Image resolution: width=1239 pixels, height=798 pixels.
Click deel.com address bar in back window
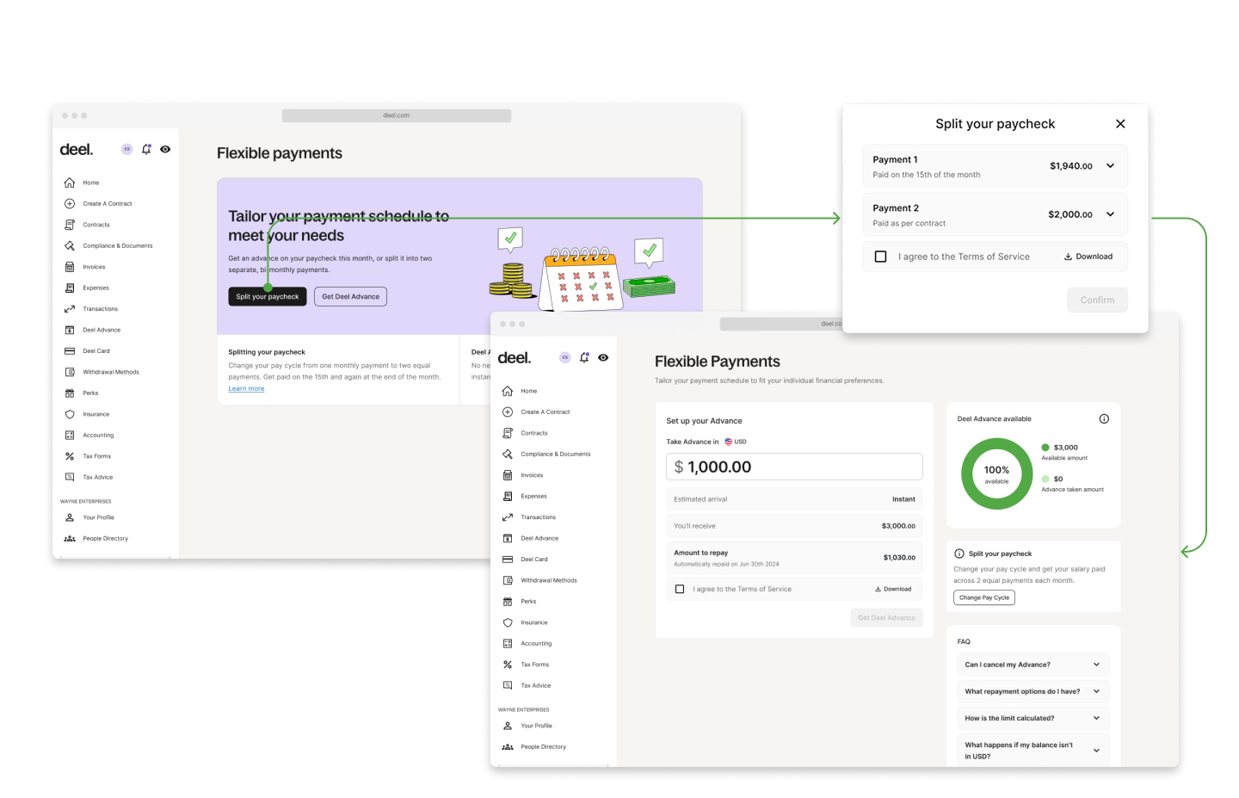coord(397,115)
